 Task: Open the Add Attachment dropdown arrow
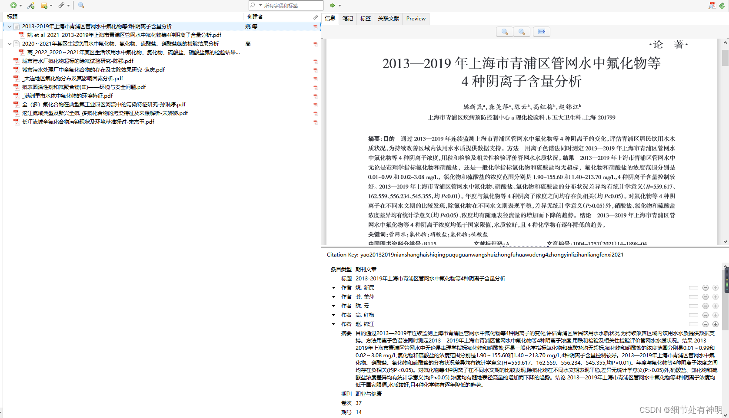coord(69,6)
